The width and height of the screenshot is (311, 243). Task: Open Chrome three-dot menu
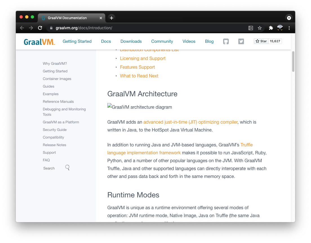point(289,28)
